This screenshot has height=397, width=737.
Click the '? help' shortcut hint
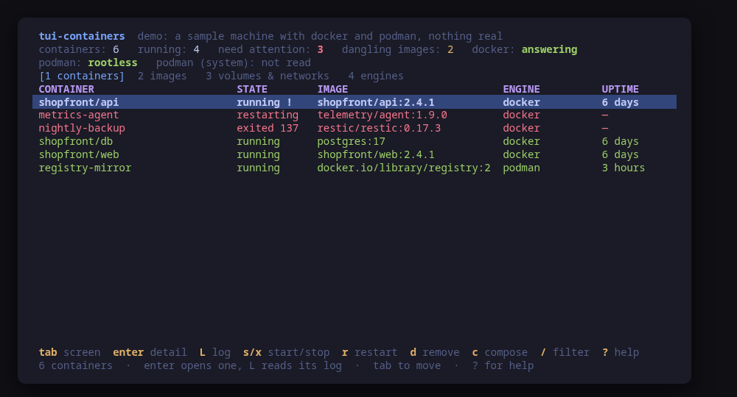(621, 352)
